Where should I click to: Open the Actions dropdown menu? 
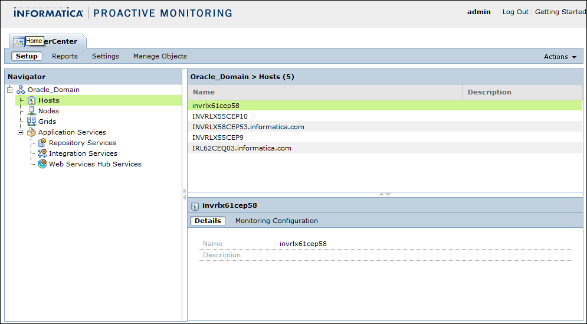tap(560, 57)
